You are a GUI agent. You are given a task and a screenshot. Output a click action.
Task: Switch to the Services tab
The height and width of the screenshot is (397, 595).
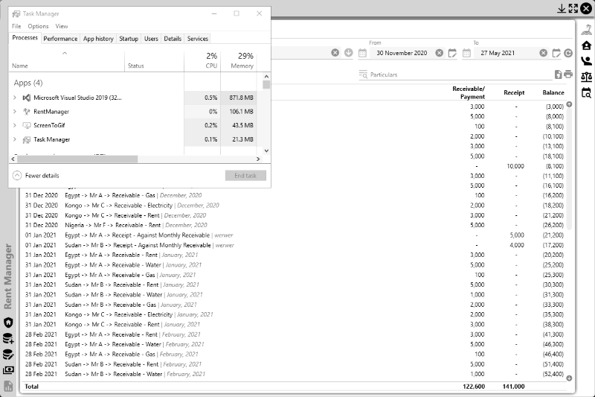[x=198, y=39]
